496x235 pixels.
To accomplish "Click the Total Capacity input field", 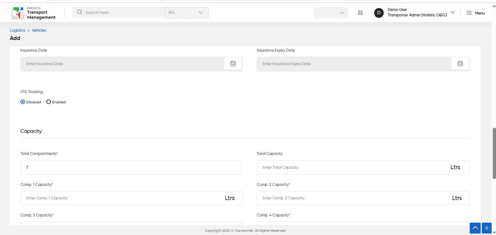I will pos(363,167).
